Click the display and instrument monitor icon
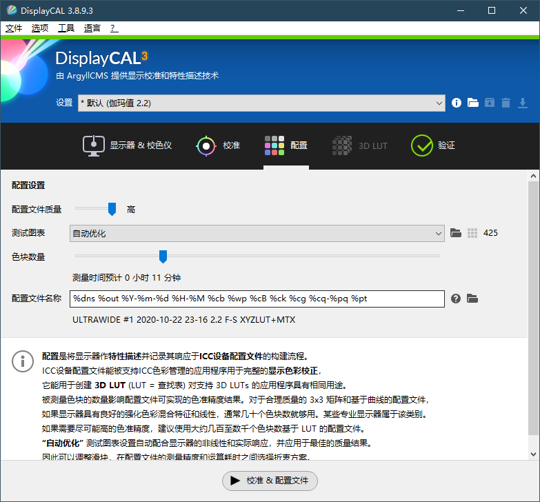 (x=93, y=145)
